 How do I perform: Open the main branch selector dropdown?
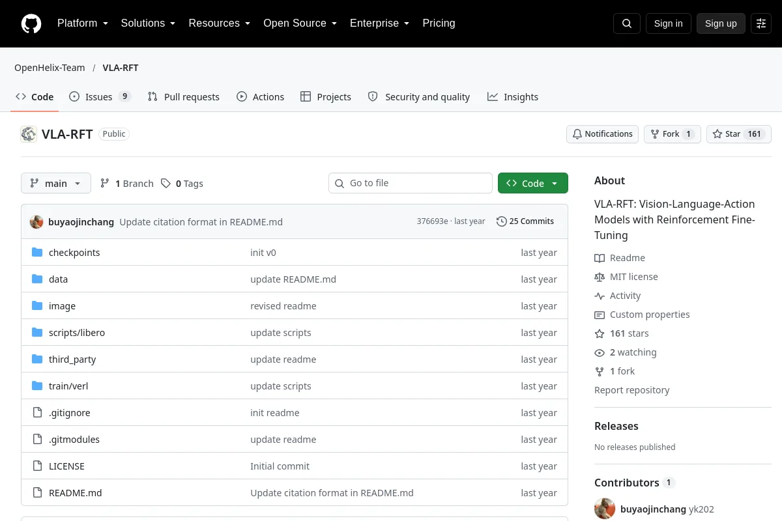56,184
